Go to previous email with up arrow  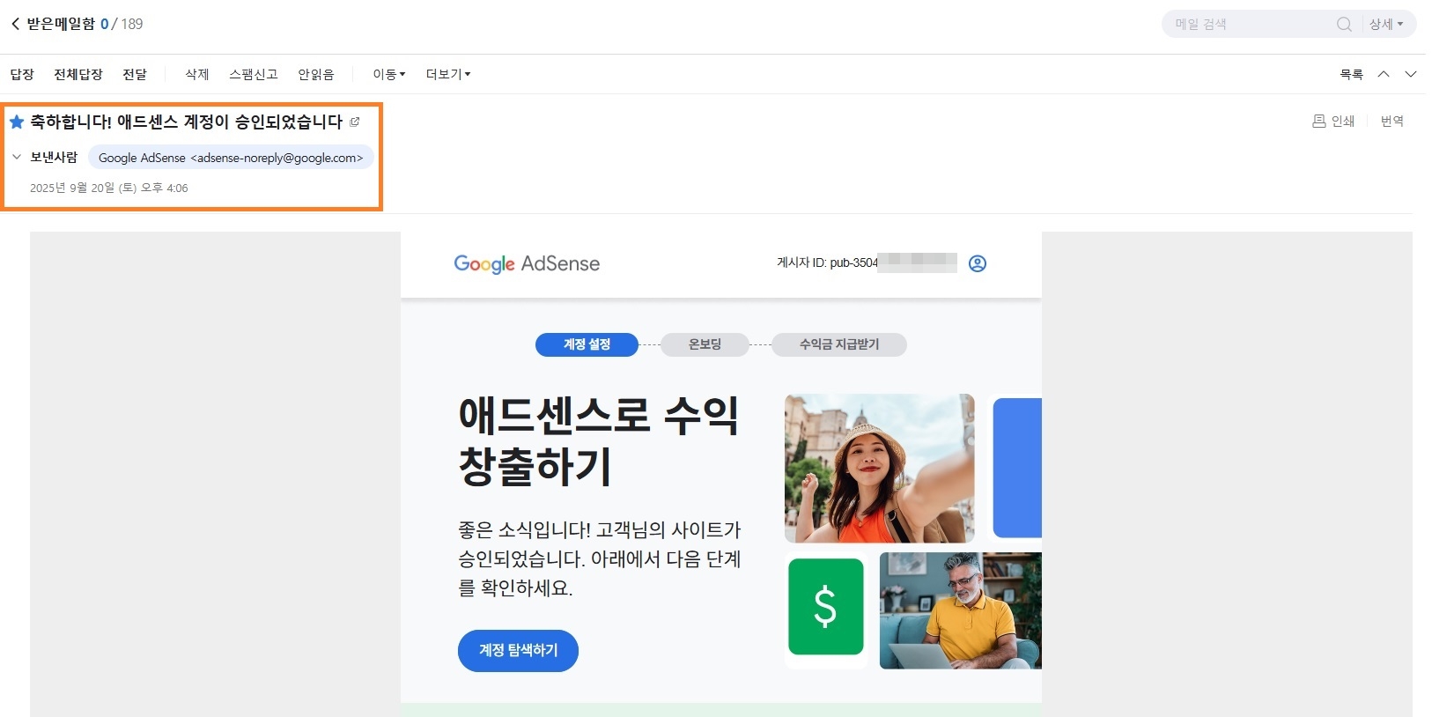click(x=1384, y=74)
